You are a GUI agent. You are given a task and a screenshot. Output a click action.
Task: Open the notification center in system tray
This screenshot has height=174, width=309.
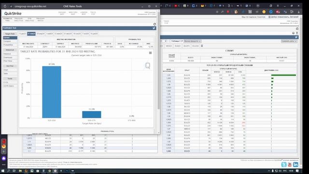click(x=297, y=171)
